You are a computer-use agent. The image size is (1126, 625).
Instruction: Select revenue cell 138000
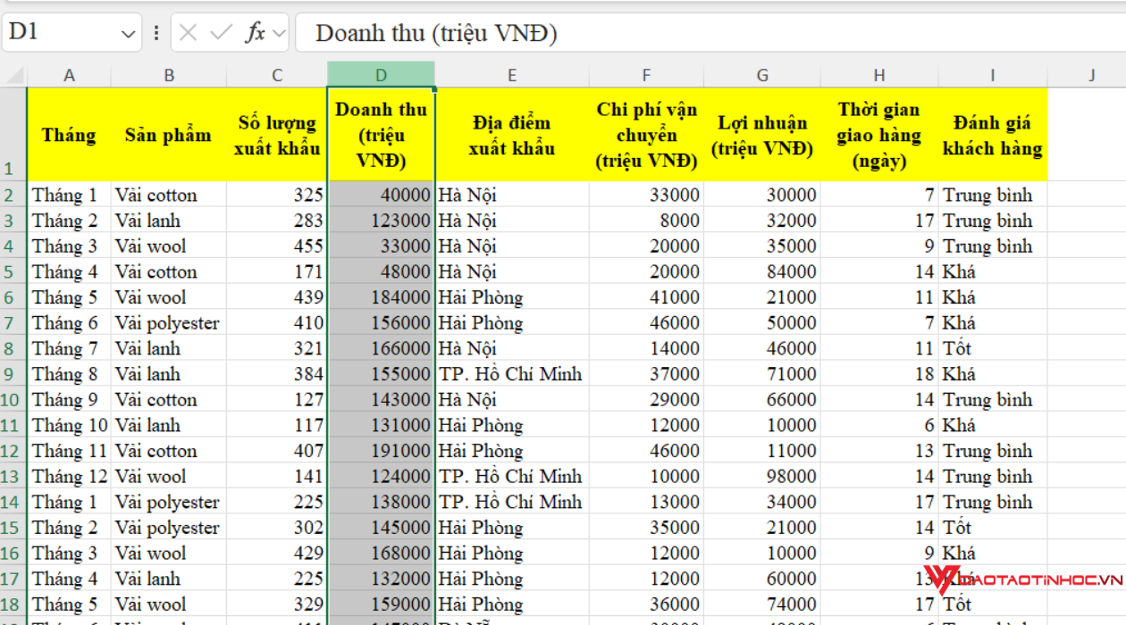[382, 502]
